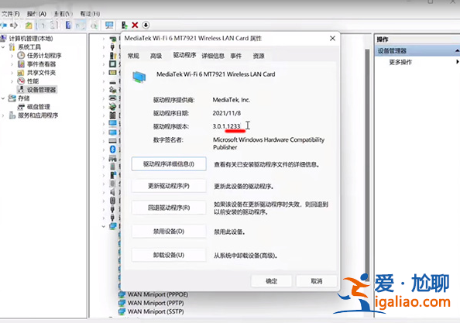Open the 操作(A) menu
The width and height of the screenshot is (460, 323).
point(36,14)
